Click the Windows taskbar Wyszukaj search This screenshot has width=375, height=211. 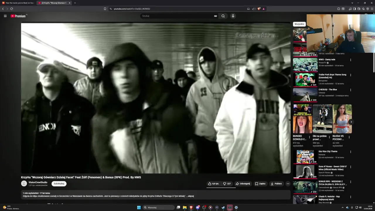(x=158, y=207)
